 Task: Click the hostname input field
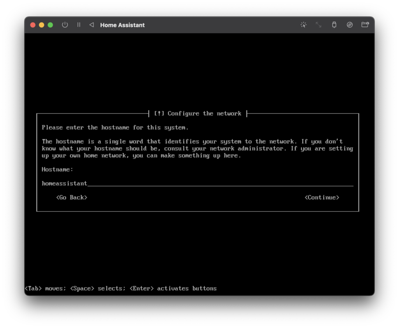(x=198, y=183)
